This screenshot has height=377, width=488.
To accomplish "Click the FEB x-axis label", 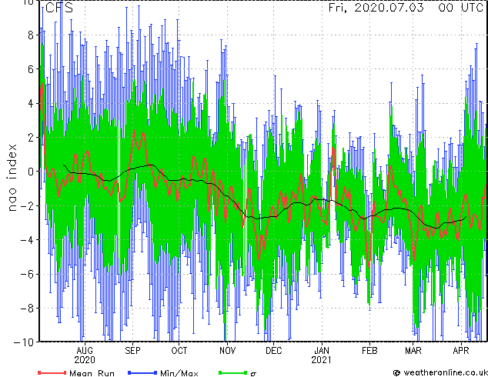I will 369,351.
